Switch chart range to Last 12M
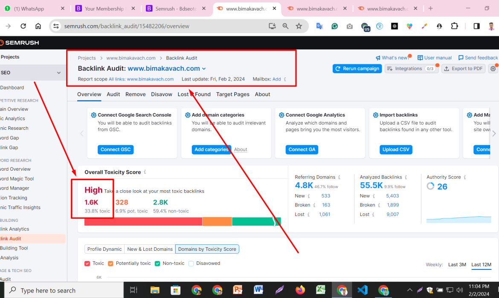This screenshot has width=499, height=298. tap(481, 265)
